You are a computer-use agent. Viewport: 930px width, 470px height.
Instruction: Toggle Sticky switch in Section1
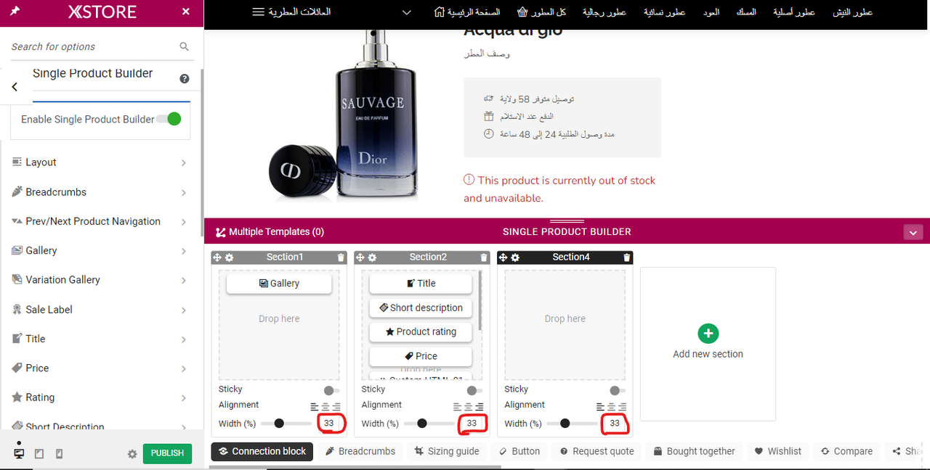(331, 390)
